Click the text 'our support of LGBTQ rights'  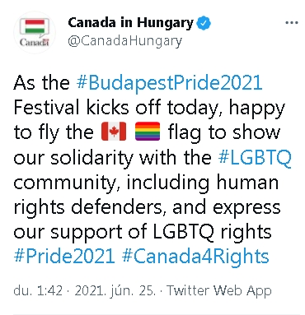(x=143, y=232)
